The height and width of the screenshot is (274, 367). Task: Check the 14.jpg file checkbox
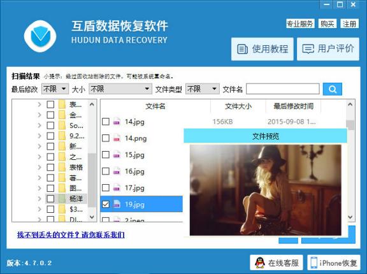[106, 122]
